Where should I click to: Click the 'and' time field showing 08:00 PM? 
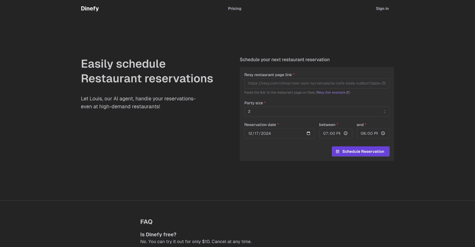(369, 133)
